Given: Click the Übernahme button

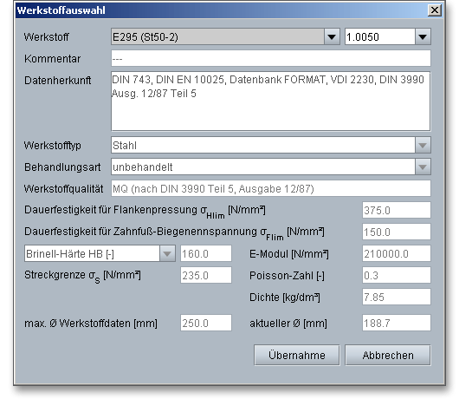Looking at the screenshot, I should click(x=296, y=355).
